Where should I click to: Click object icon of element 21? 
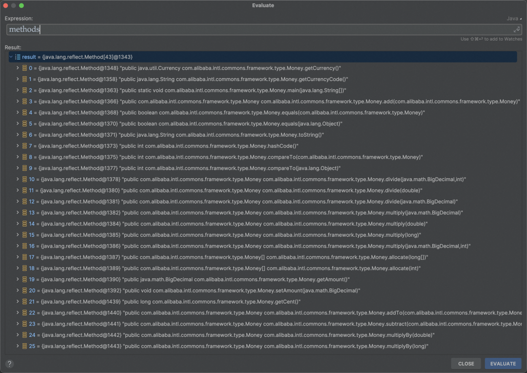(x=24, y=301)
